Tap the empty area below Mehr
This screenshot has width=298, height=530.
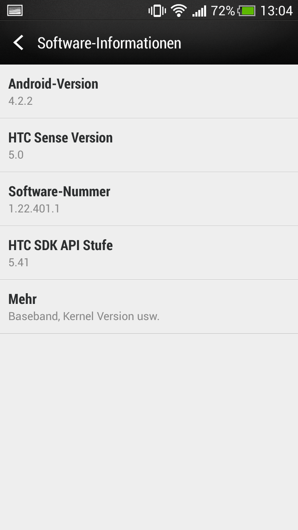tap(149, 432)
